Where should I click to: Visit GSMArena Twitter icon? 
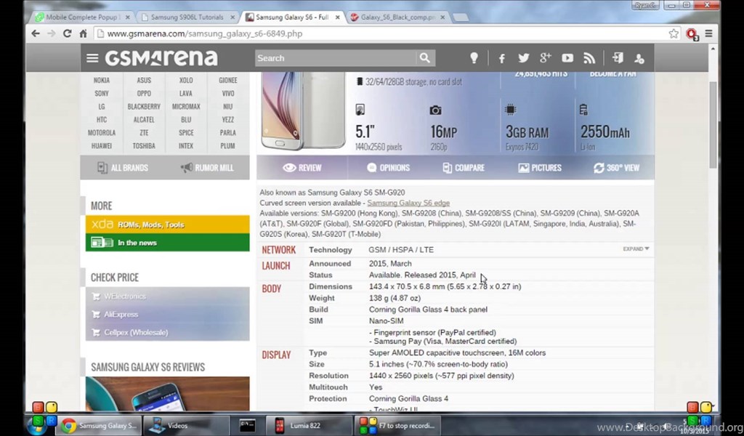tap(523, 58)
